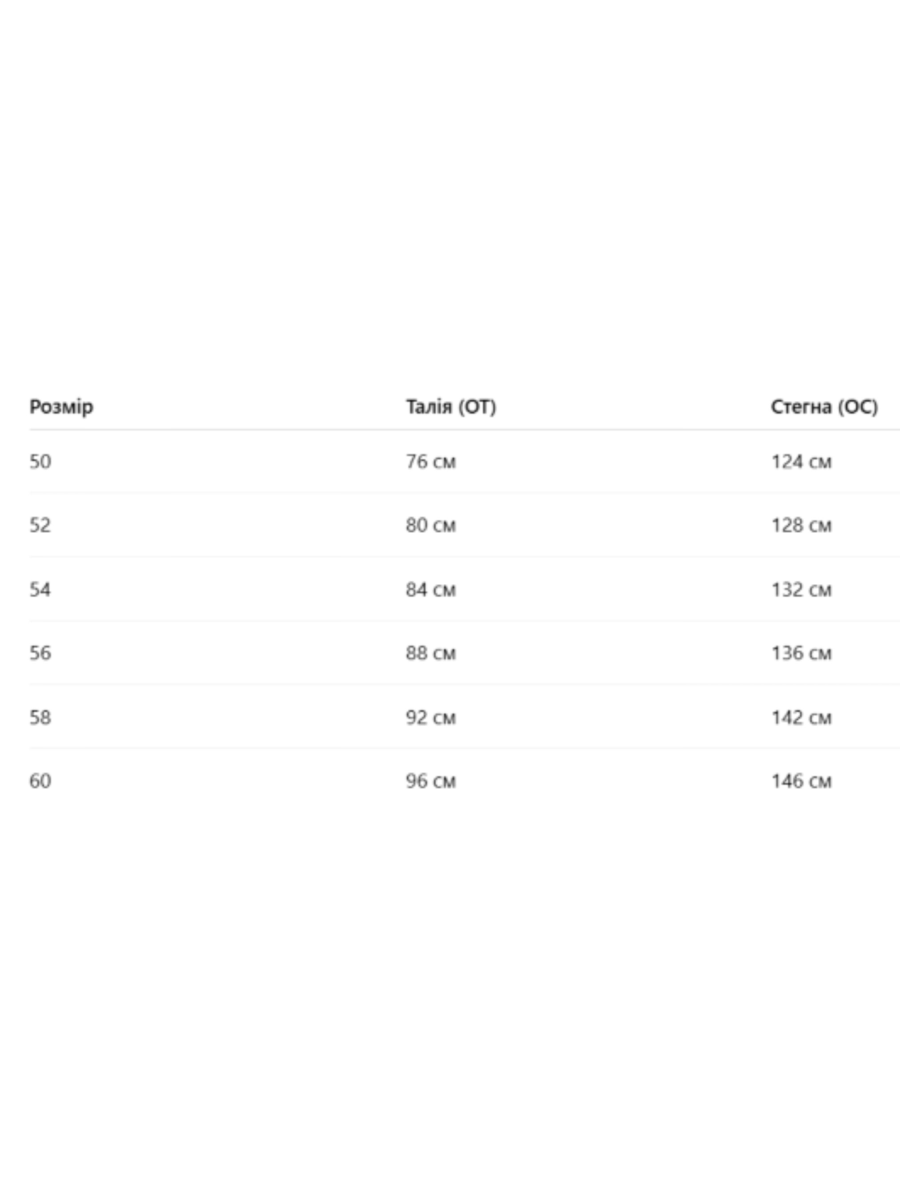Click the 96 см waist value

431,780
